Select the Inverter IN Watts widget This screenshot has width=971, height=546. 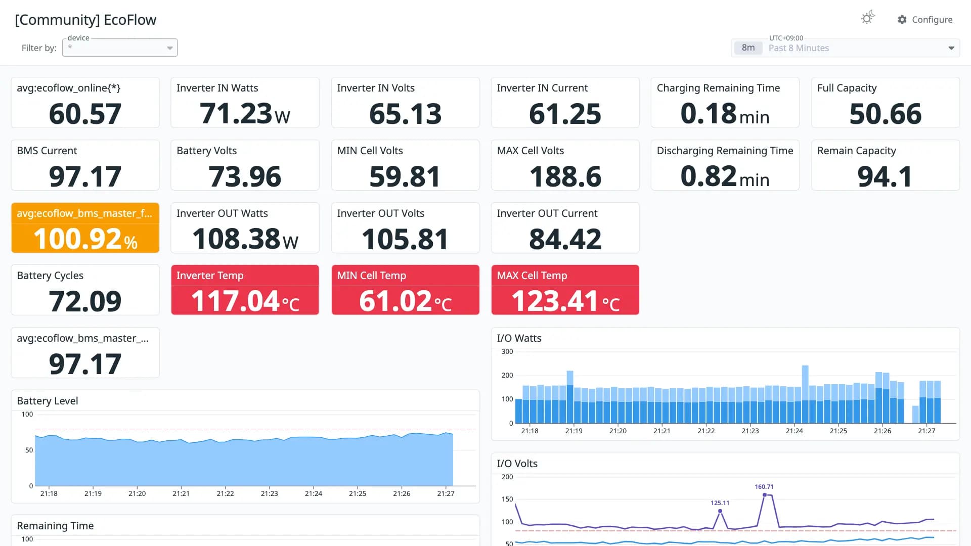(245, 103)
